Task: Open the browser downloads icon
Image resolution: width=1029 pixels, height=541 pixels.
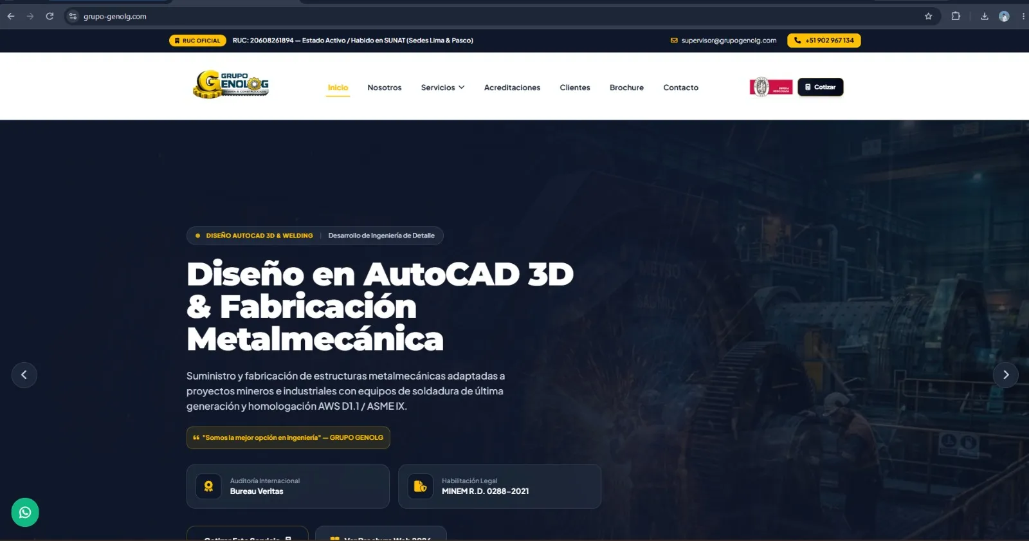Action: (984, 16)
